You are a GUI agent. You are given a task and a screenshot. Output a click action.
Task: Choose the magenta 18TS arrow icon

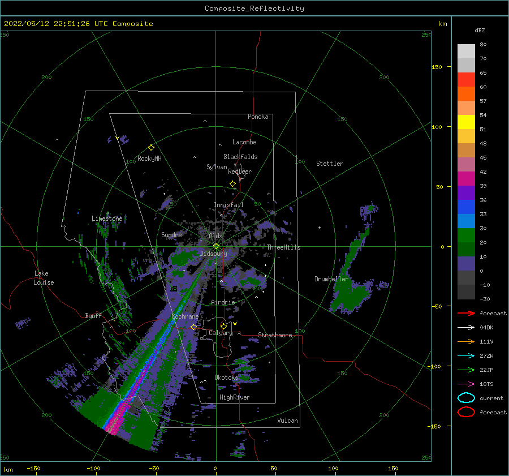466,384
